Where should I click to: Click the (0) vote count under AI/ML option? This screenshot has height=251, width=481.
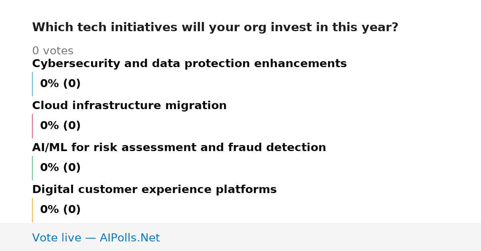(x=72, y=168)
